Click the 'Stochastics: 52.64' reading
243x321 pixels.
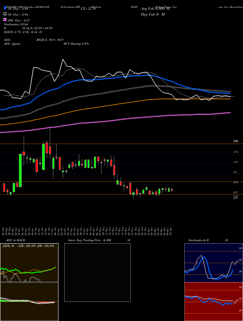click(x=16, y=24)
